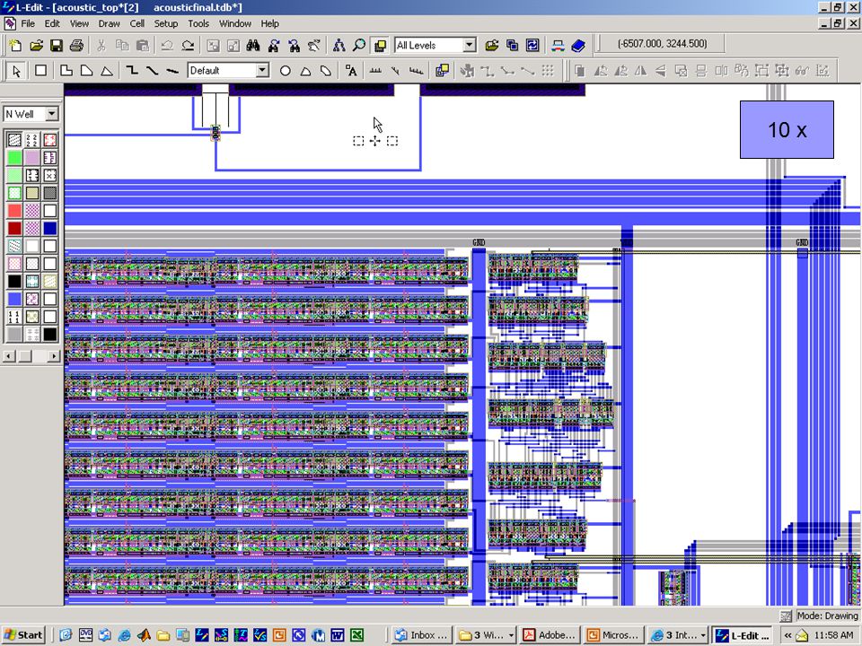The image size is (862, 646).
Task: Pick the dark red layer swatch
Action: point(14,228)
